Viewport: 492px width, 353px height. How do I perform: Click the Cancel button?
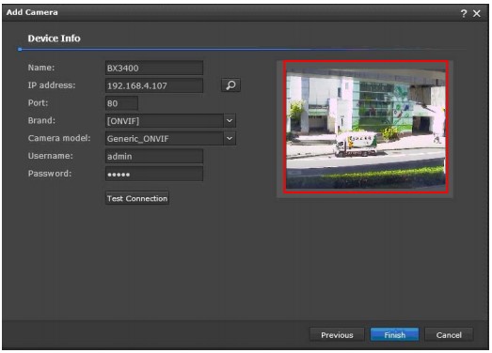pos(449,335)
